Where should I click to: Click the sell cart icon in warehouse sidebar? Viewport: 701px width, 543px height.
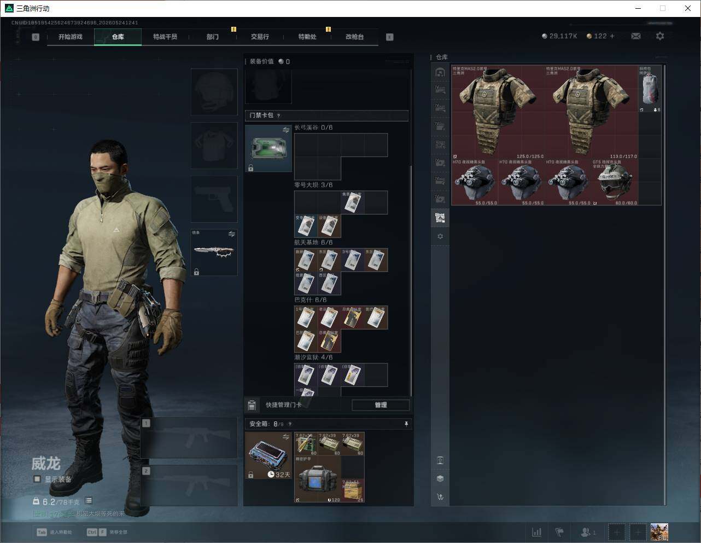[440, 497]
